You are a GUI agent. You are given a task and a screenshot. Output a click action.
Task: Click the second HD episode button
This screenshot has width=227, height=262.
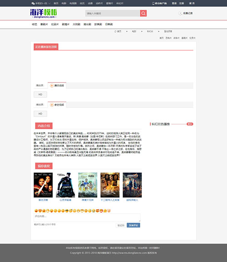[x=40, y=114]
